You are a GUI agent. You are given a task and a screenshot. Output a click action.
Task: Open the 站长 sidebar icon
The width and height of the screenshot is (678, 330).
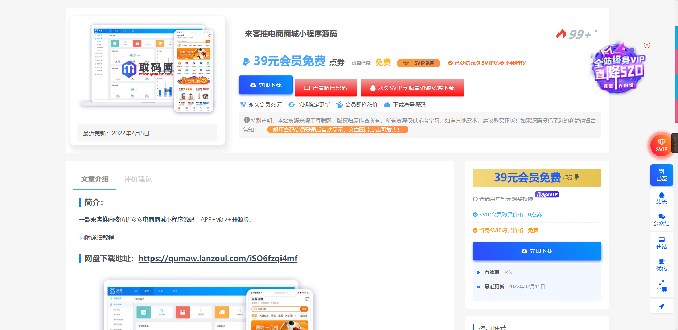pos(661,198)
